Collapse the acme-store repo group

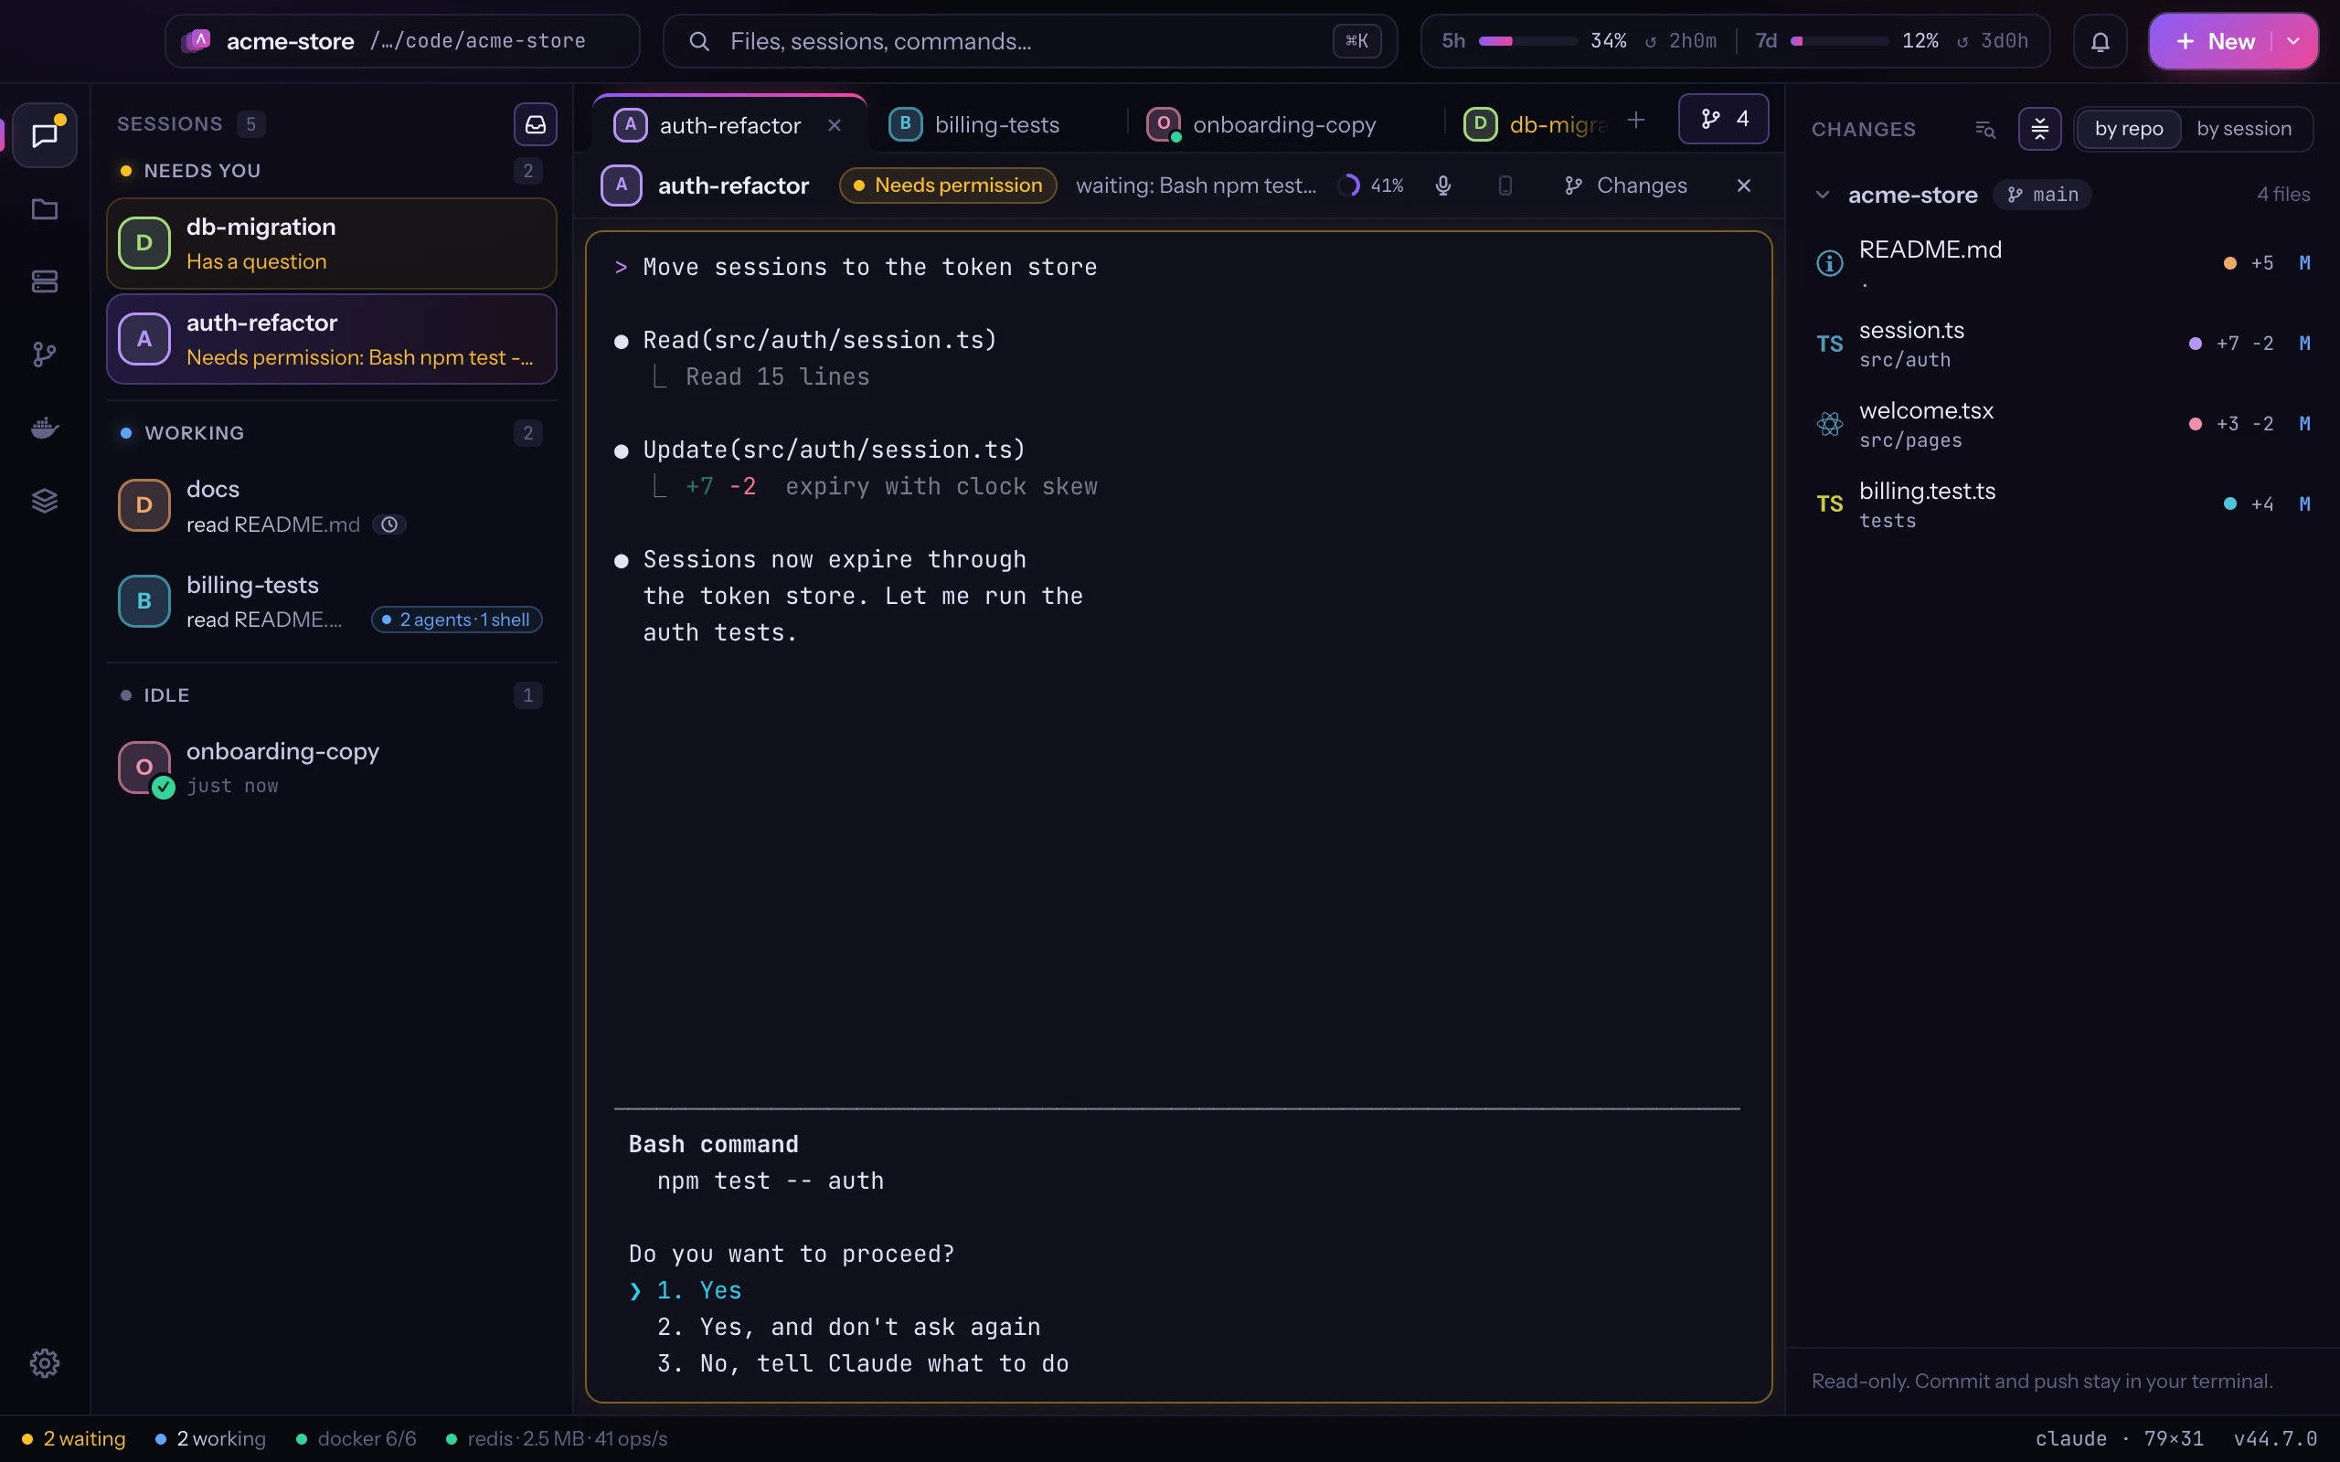pyautogui.click(x=1823, y=195)
